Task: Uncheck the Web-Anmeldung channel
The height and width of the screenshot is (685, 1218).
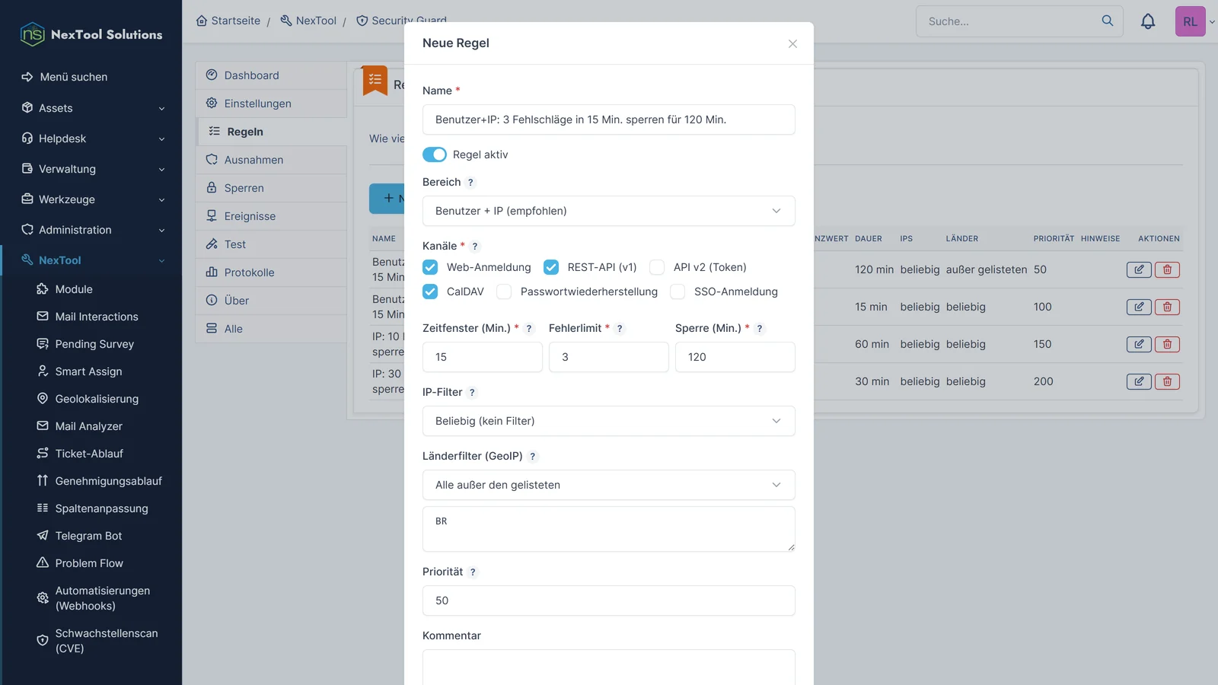Action: pos(430,267)
